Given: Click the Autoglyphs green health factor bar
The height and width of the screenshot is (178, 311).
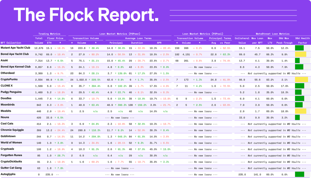Looking at the screenshot, I should tap(300, 174).
